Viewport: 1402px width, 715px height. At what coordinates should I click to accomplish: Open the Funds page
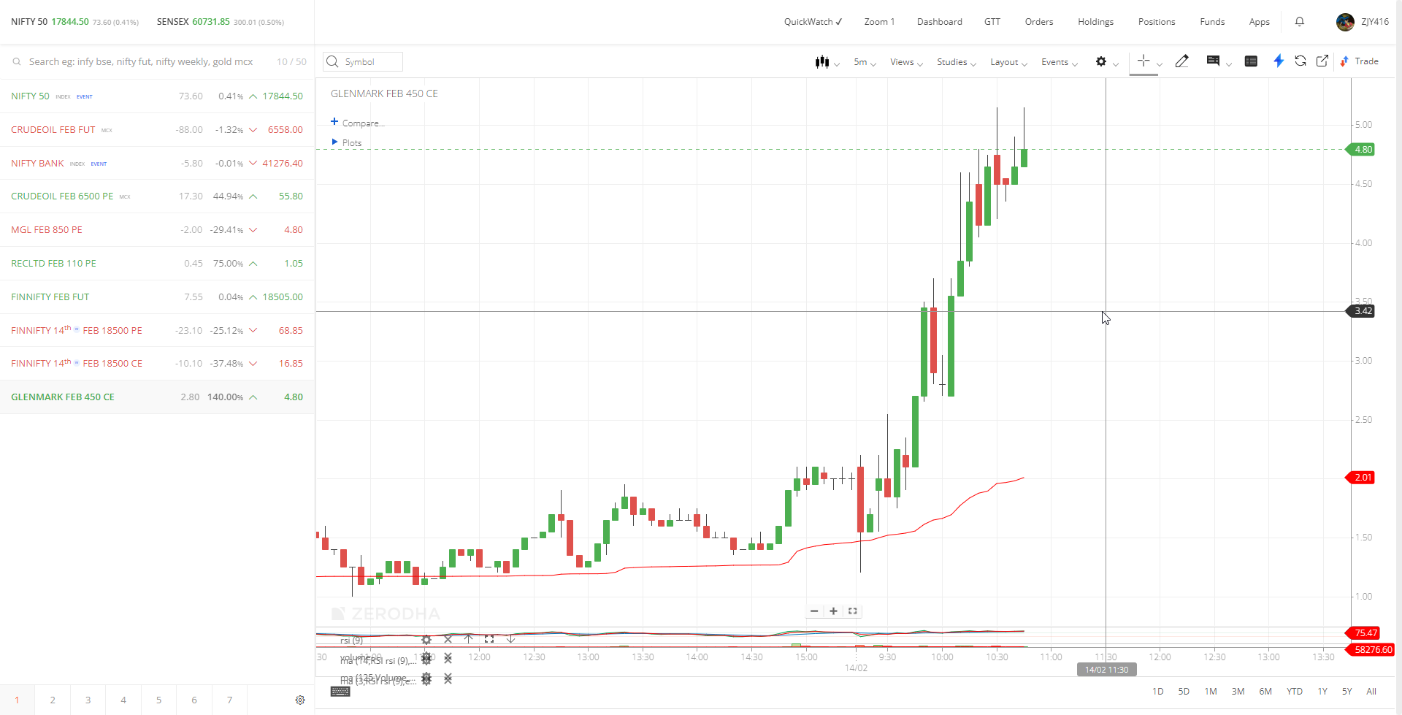[x=1212, y=22]
